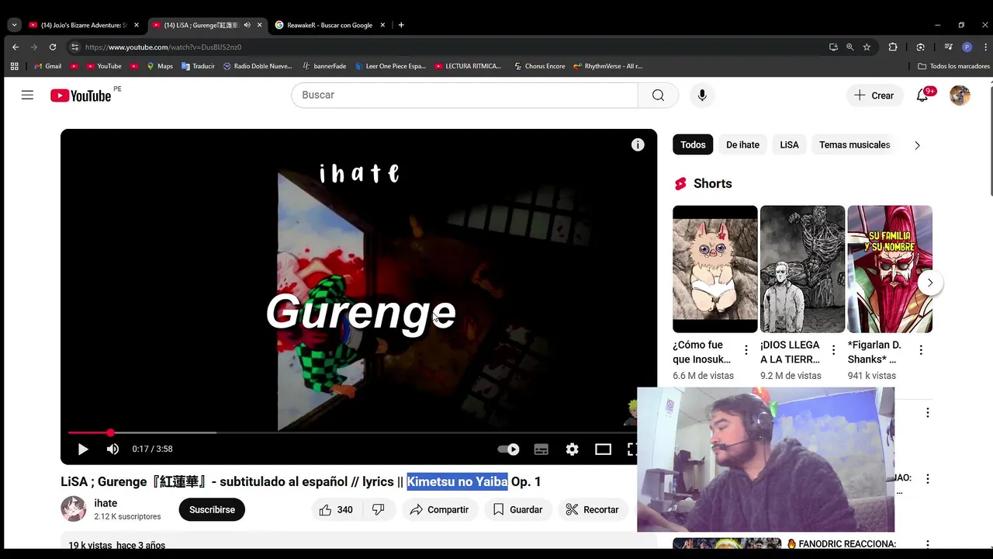Screen dimensions: 993x559
Task: Open the notifications bell
Action: point(922,95)
